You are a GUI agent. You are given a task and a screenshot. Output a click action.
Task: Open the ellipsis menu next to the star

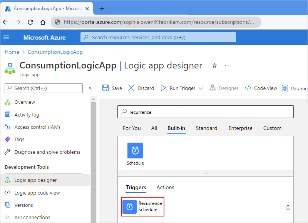click(227, 66)
